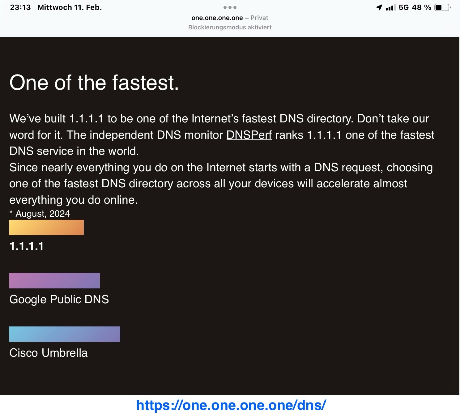Click the Google Public DNS label
The image size is (460, 413).
[59, 300]
